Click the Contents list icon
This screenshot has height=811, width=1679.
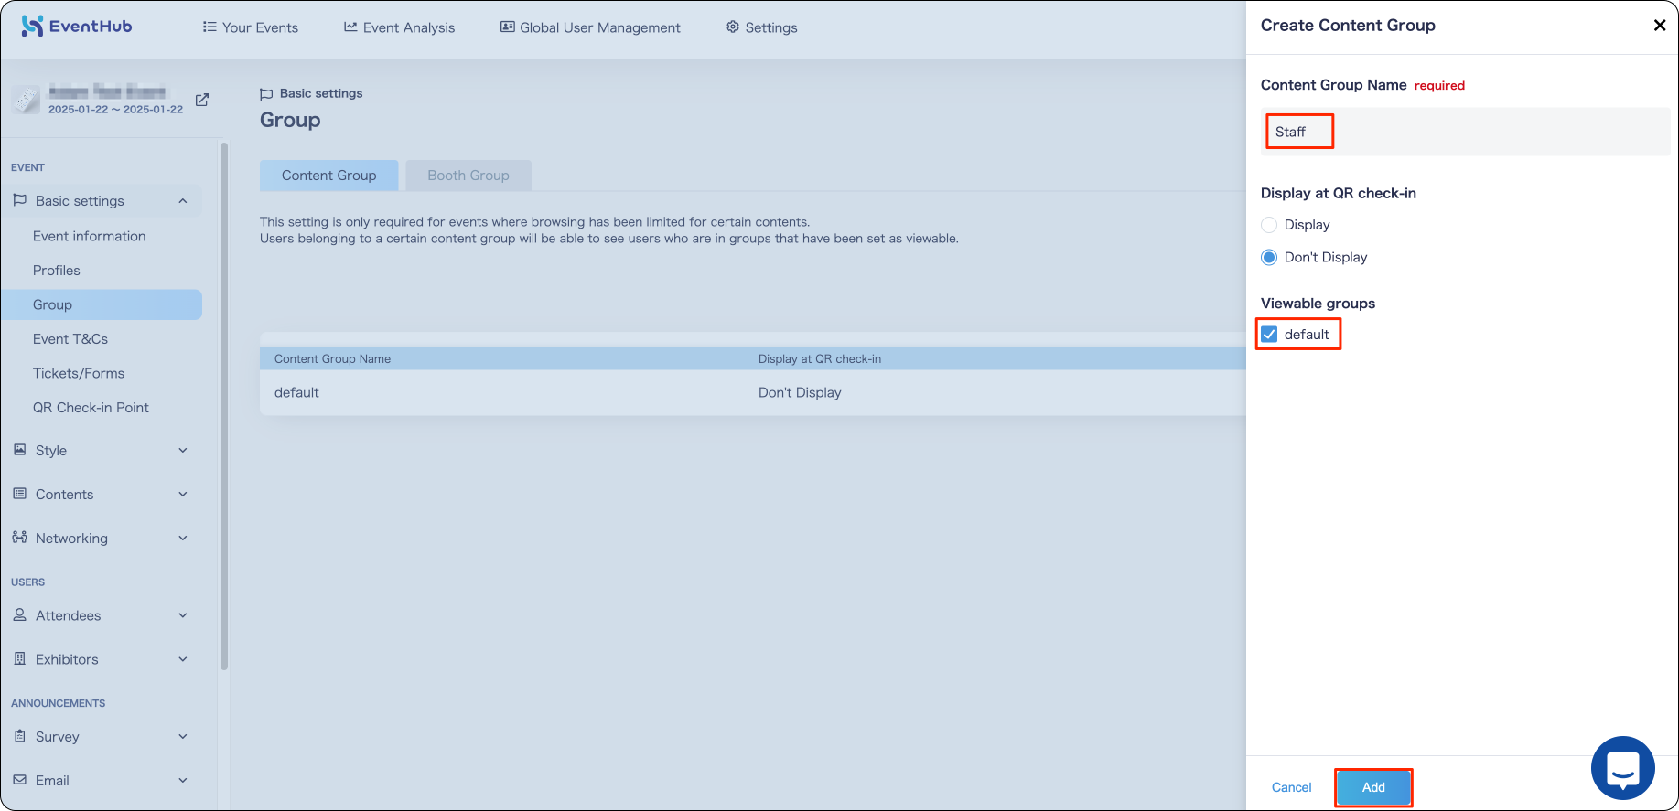20,494
